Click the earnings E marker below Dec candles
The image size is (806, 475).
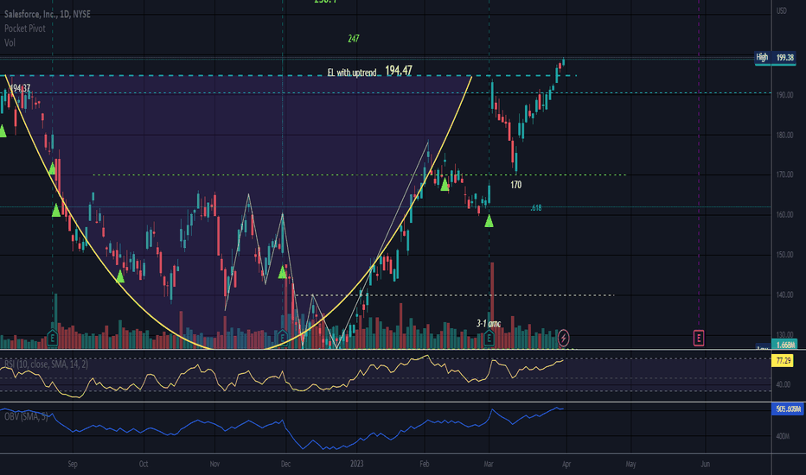coord(282,338)
